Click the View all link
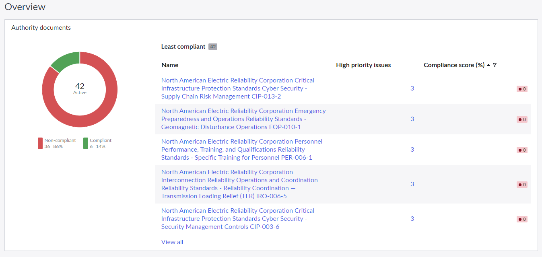Image resolution: width=542 pixels, height=257 pixels. pyautogui.click(x=172, y=242)
